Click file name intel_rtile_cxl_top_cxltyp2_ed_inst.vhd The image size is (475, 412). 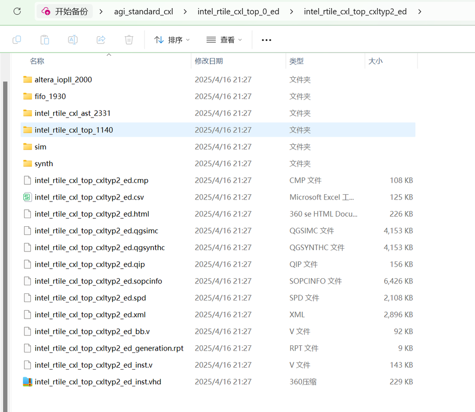pyautogui.click(x=98, y=382)
